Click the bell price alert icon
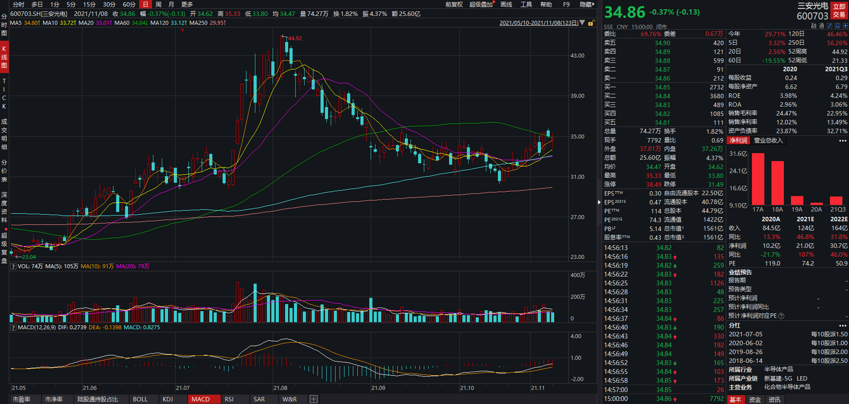This screenshot has width=849, height=404. 838,26
